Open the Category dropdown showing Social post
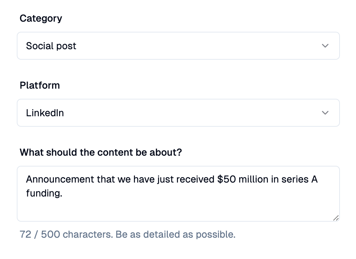The height and width of the screenshot is (259, 356). [178, 46]
